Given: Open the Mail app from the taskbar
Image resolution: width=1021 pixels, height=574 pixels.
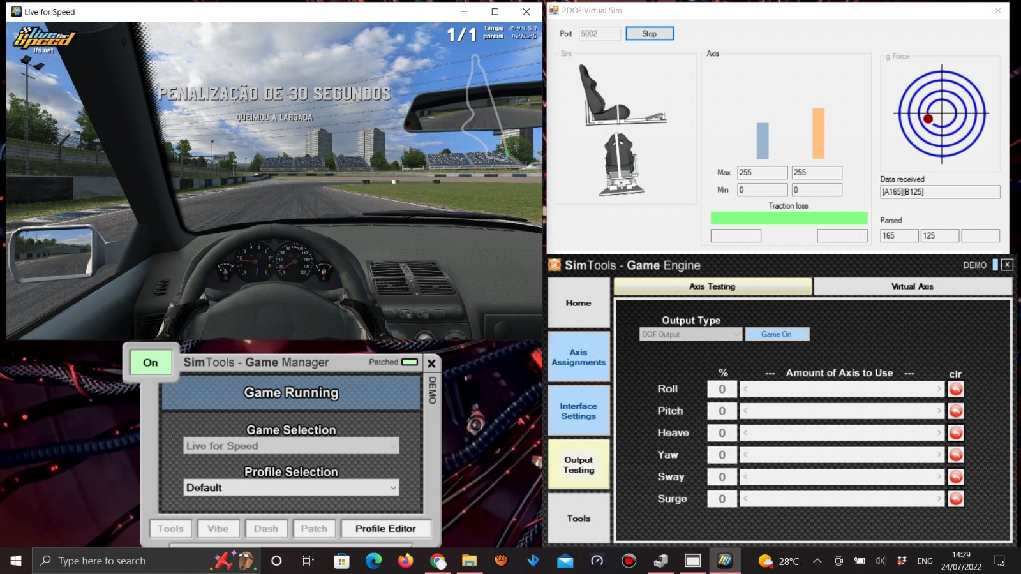Looking at the screenshot, I should coord(565,561).
